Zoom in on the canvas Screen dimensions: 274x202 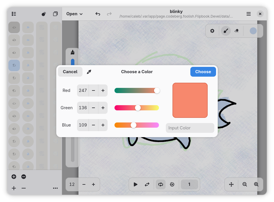[x=256, y=184]
